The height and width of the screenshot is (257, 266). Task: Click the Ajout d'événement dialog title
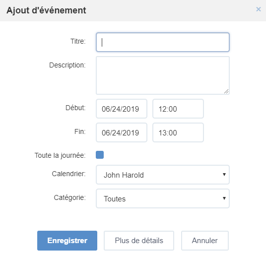coord(46,10)
